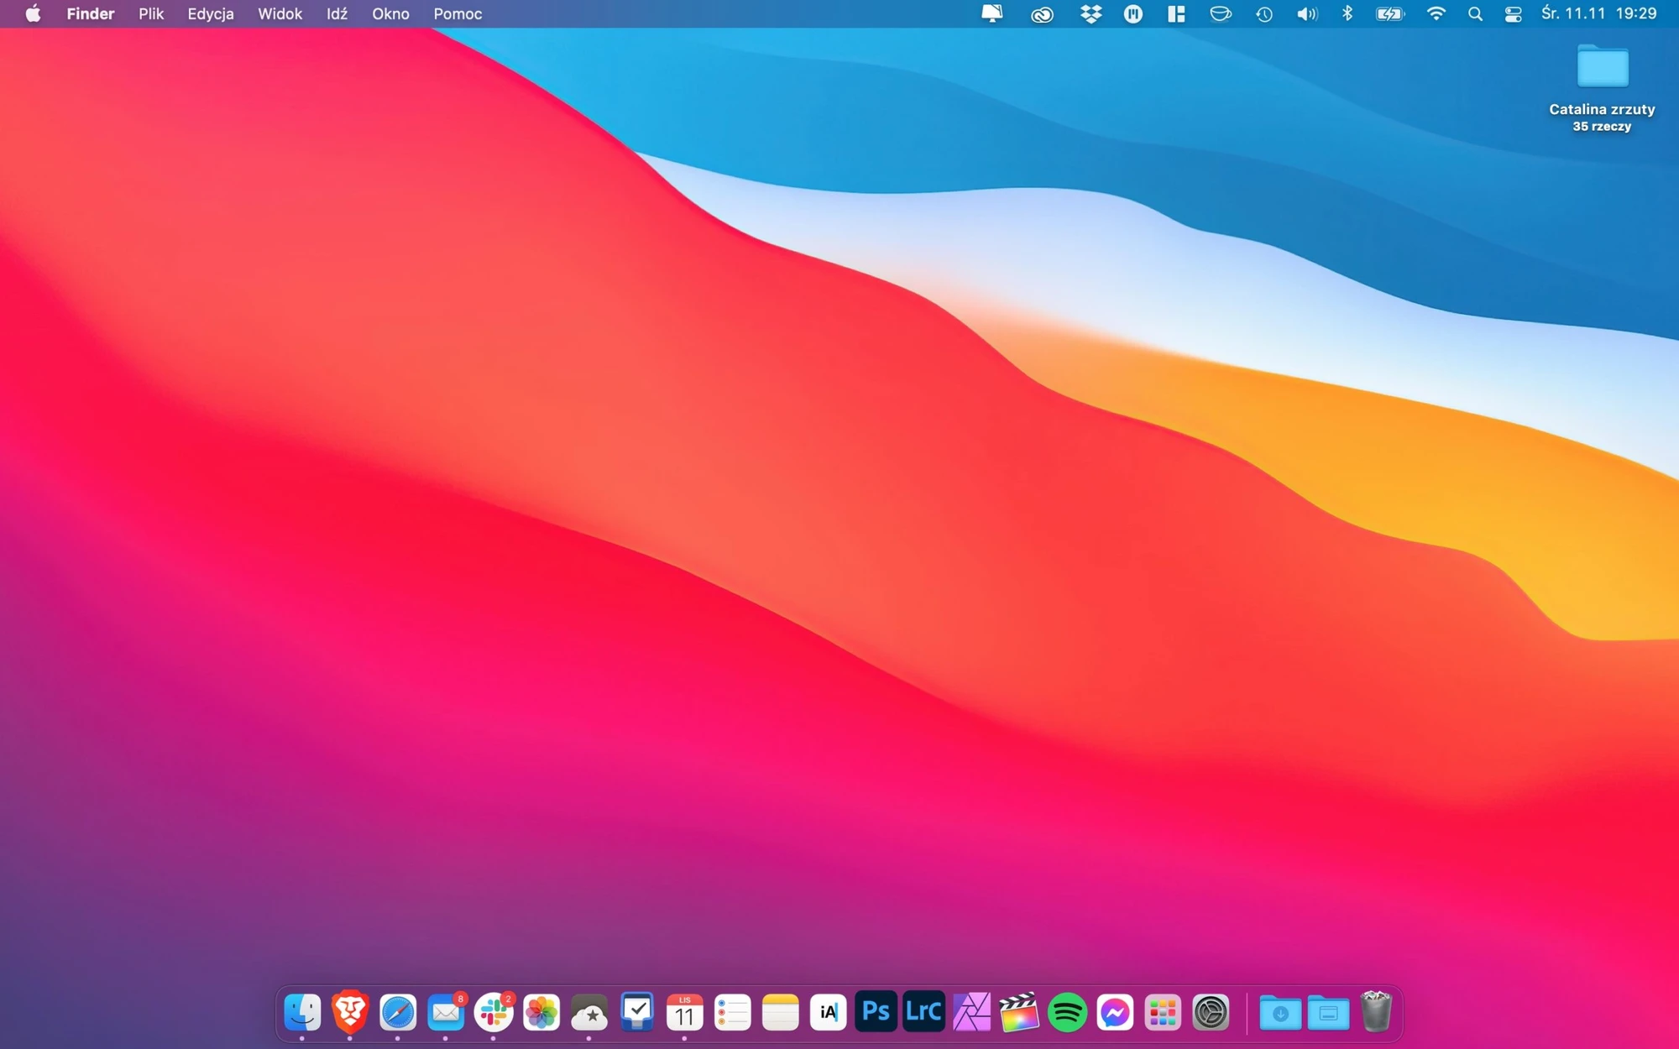This screenshot has height=1049, width=1679.
Task: Open the Plik menu
Action: pyautogui.click(x=151, y=13)
